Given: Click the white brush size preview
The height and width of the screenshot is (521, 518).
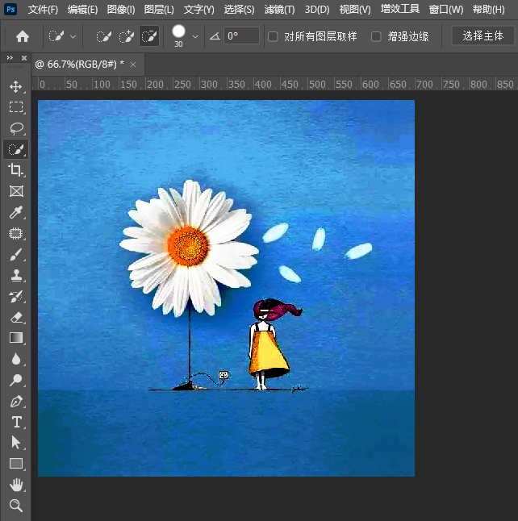Looking at the screenshot, I should tap(178, 31).
